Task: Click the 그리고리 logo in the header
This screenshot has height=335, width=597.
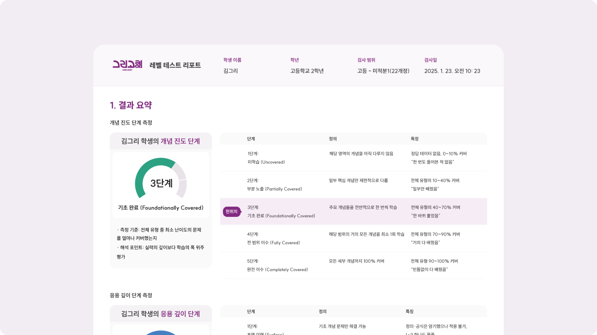Action: [x=127, y=65]
